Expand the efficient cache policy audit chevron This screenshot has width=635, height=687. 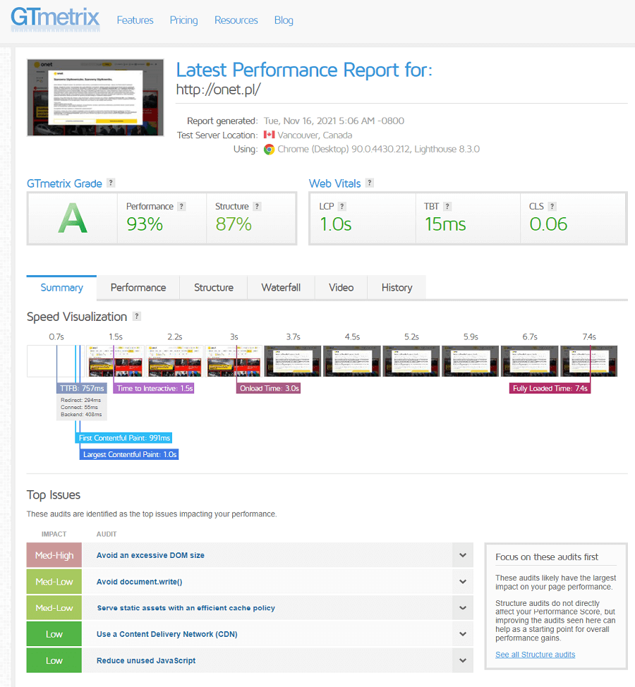click(x=463, y=608)
